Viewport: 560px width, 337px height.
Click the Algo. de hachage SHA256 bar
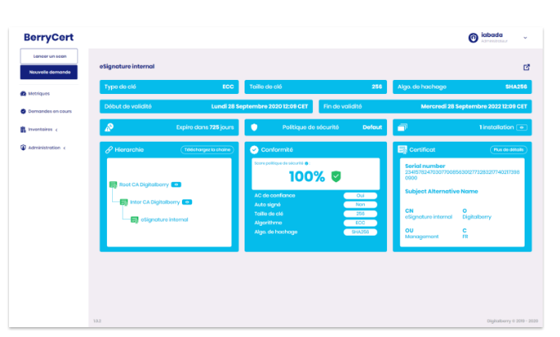point(462,87)
